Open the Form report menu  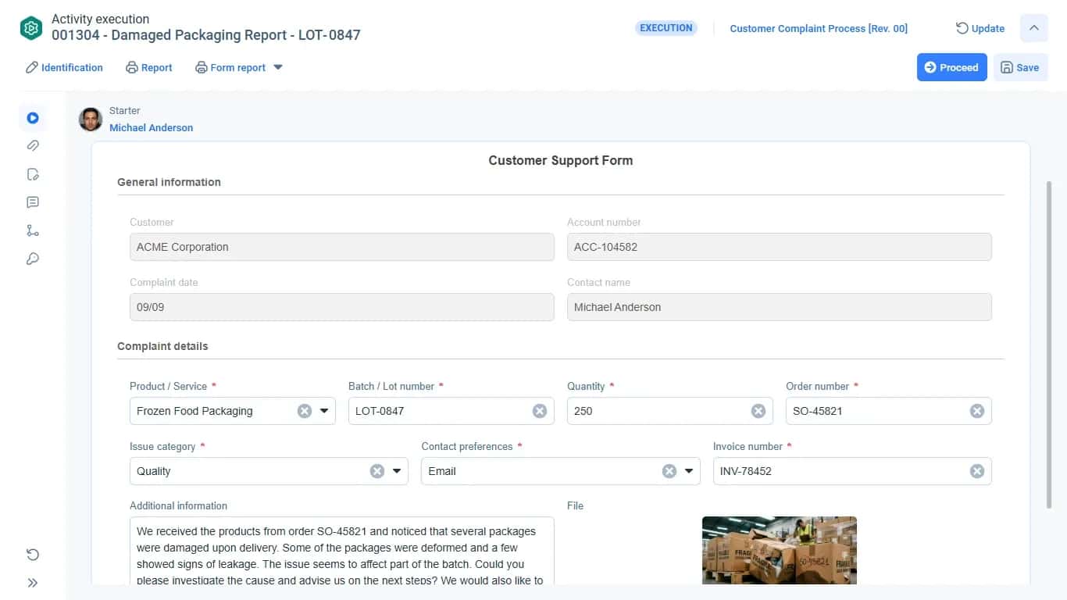(x=239, y=68)
